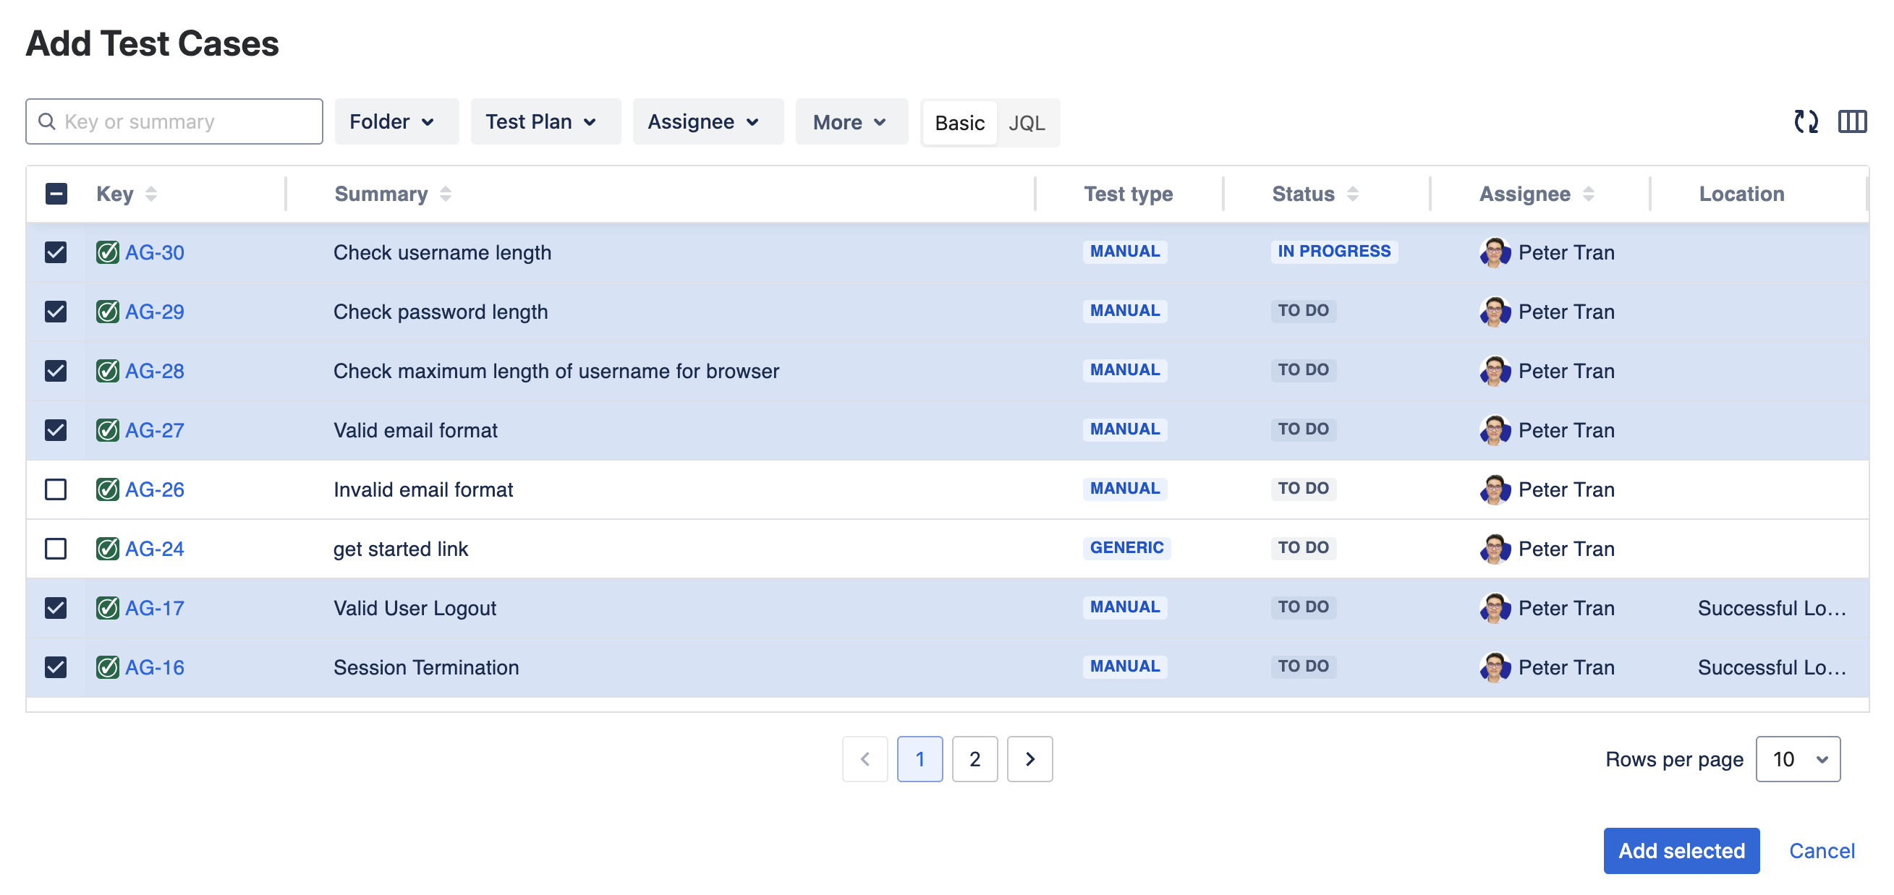Click Peter Tran's avatar in AG-30 row

(x=1494, y=253)
